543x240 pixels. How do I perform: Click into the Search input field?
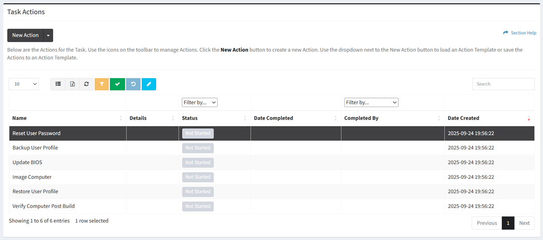coord(503,84)
